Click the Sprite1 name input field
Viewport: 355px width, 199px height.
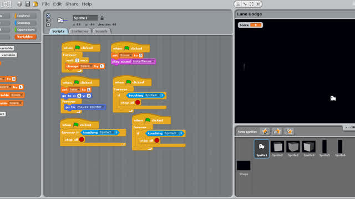pos(85,18)
